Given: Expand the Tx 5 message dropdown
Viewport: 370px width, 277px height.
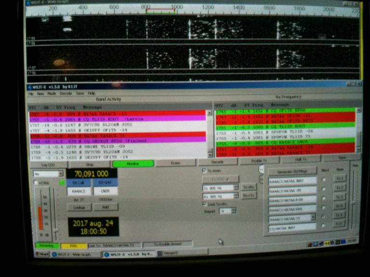Looking at the screenshot, I should [x=313, y=217].
